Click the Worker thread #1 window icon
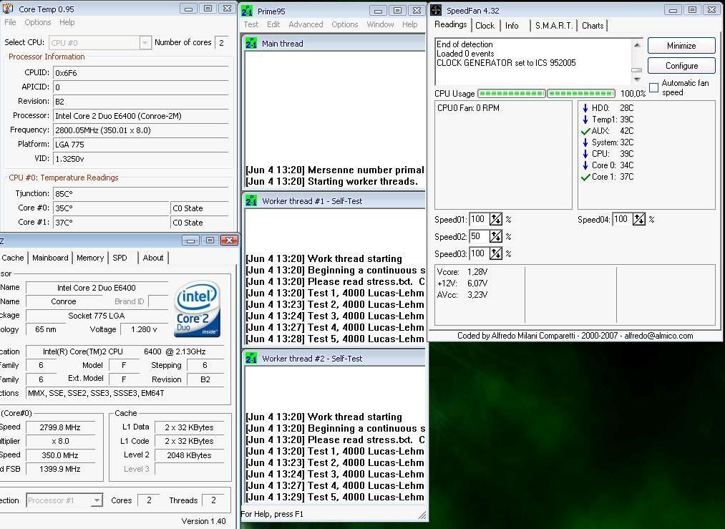Screen dimensions: 725x529 [251, 200]
